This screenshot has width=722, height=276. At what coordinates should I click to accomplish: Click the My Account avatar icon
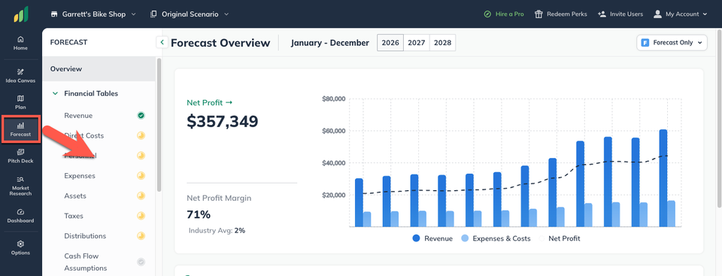tap(657, 14)
